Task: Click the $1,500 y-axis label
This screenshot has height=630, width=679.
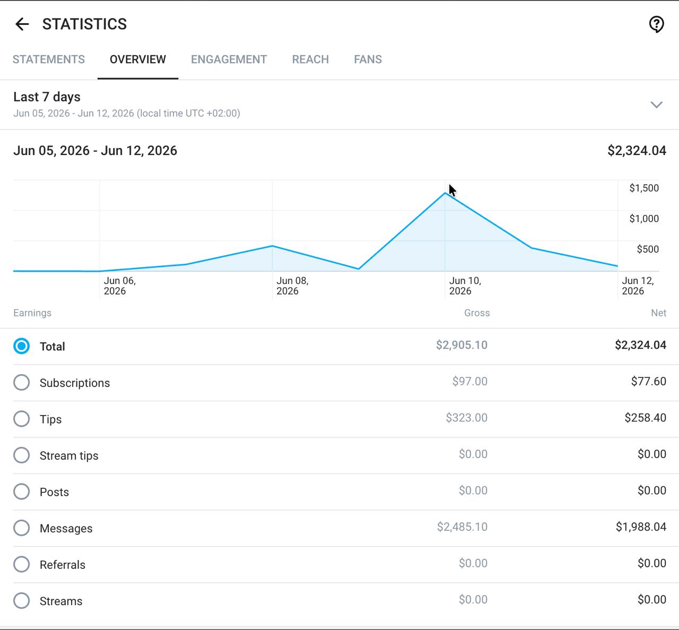Action: [x=644, y=188]
